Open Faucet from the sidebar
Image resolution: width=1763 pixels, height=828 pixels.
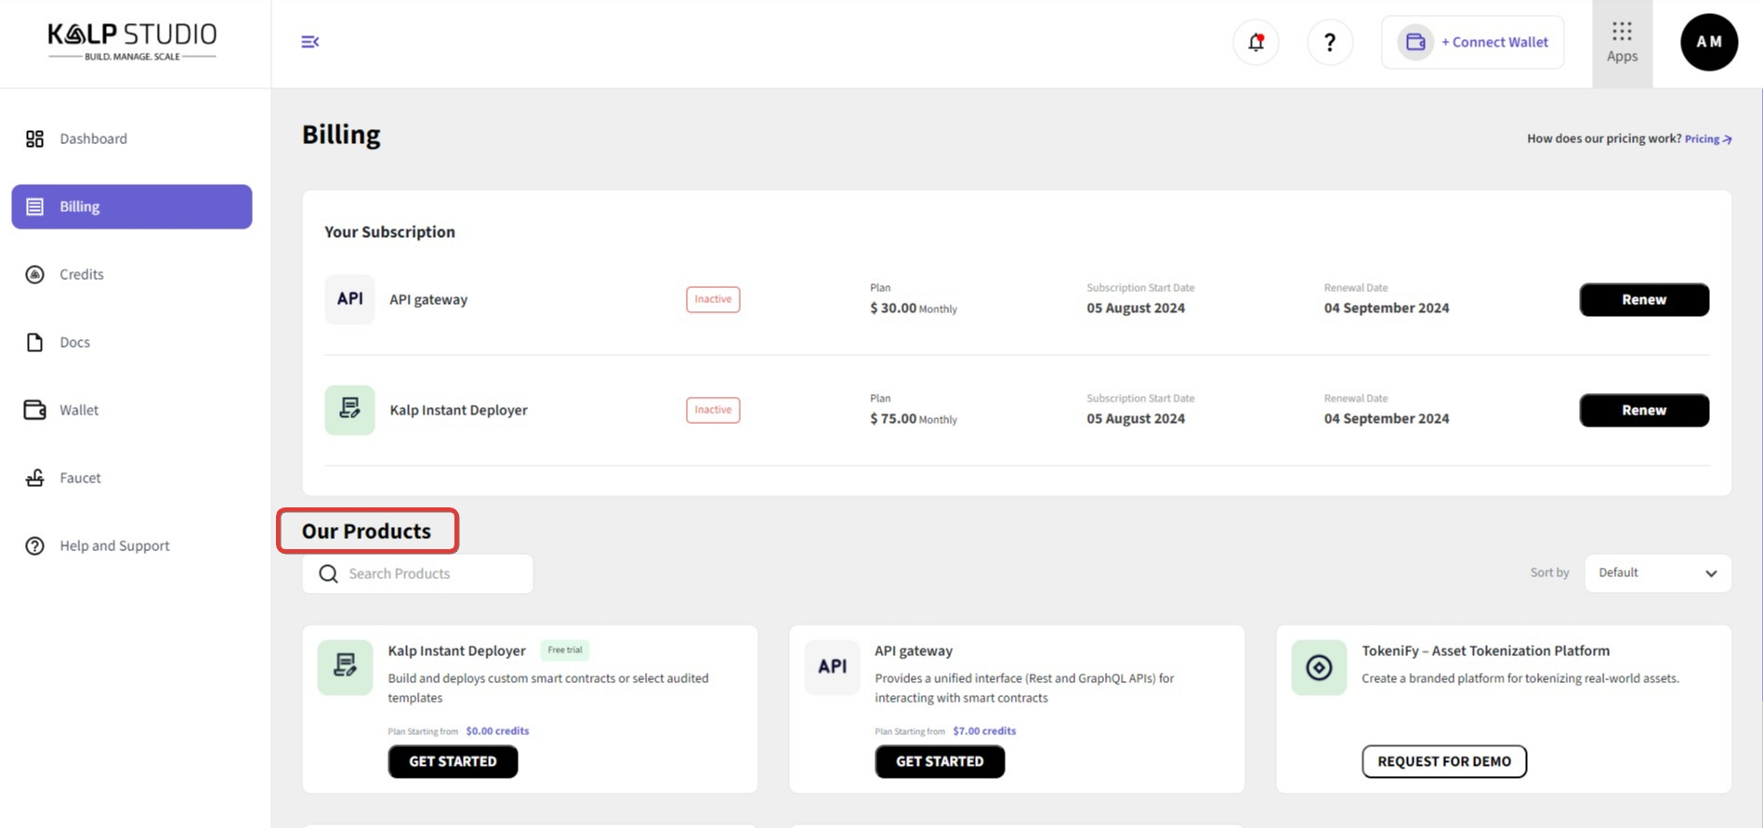[80, 478]
